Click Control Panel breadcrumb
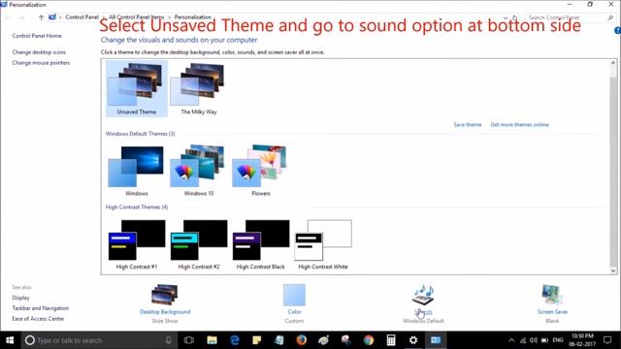 tap(82, 17)
